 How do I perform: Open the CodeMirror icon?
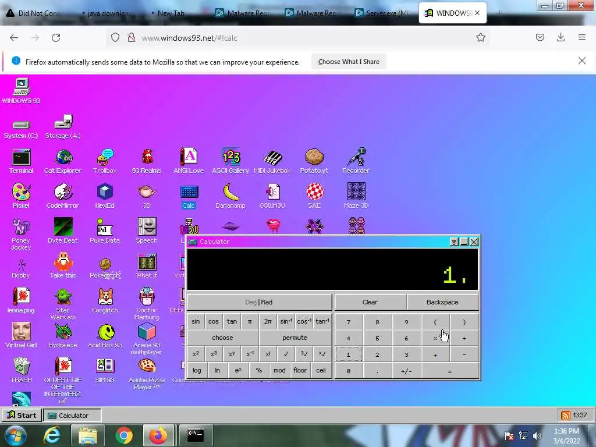tap(63, 196)
